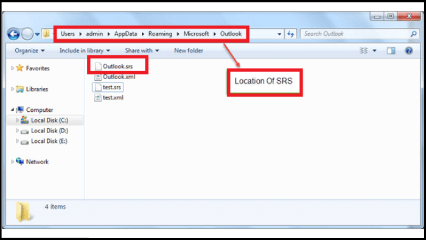
Task: Open the Share with menu
Action: coord(142,50)
